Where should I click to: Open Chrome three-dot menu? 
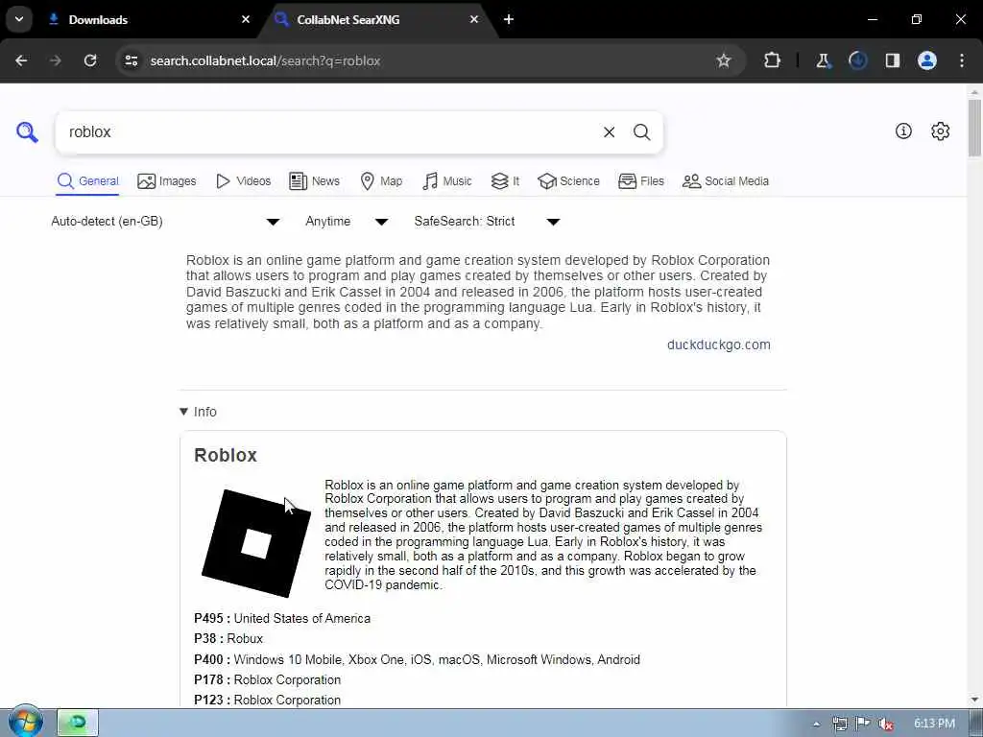[962, 60]
